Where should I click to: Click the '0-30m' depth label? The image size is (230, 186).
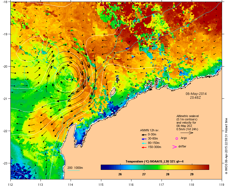click(x=152, y=134)
